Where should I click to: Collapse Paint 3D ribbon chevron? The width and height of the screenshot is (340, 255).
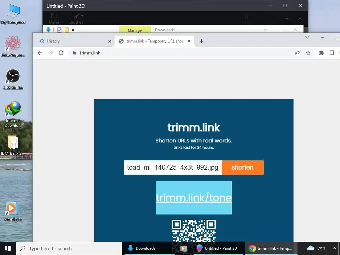300,19
